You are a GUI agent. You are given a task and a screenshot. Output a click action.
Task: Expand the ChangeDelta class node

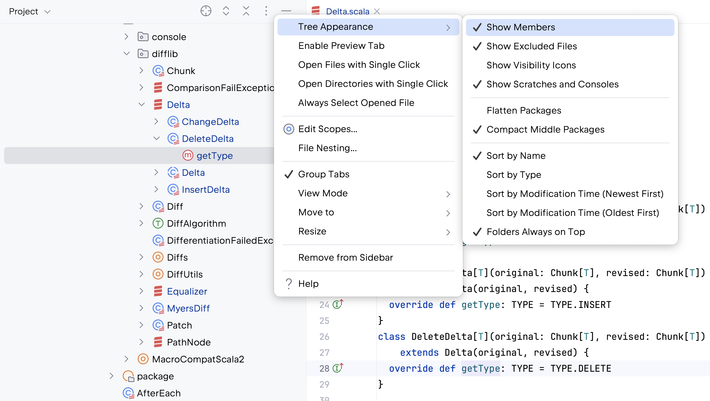156,121
